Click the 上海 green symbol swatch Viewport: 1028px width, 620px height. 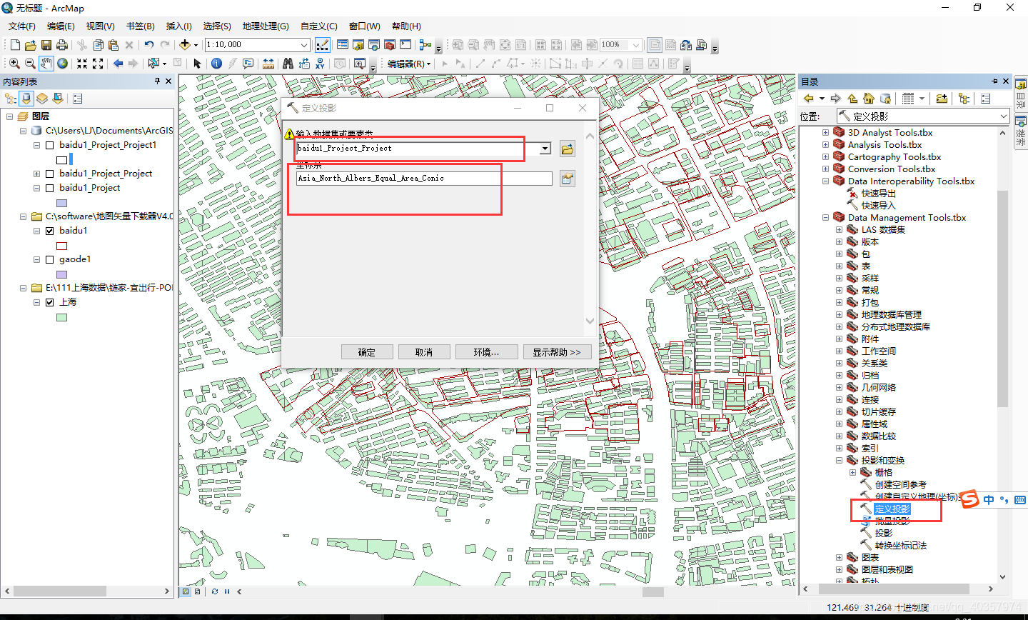[62, 318]
